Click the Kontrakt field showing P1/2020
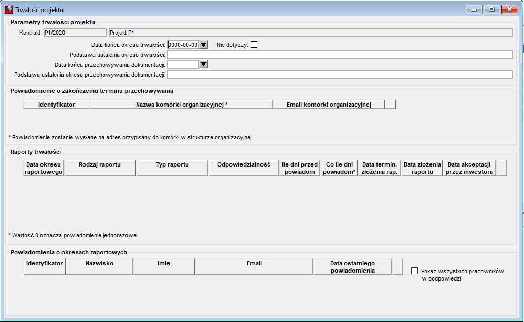524x322 pixels. click(x=75, y=33)
